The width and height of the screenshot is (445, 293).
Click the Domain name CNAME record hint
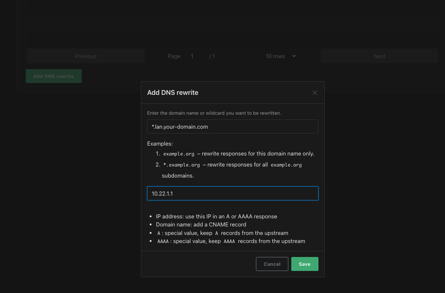pyautogui.click(x=201, y=225)
